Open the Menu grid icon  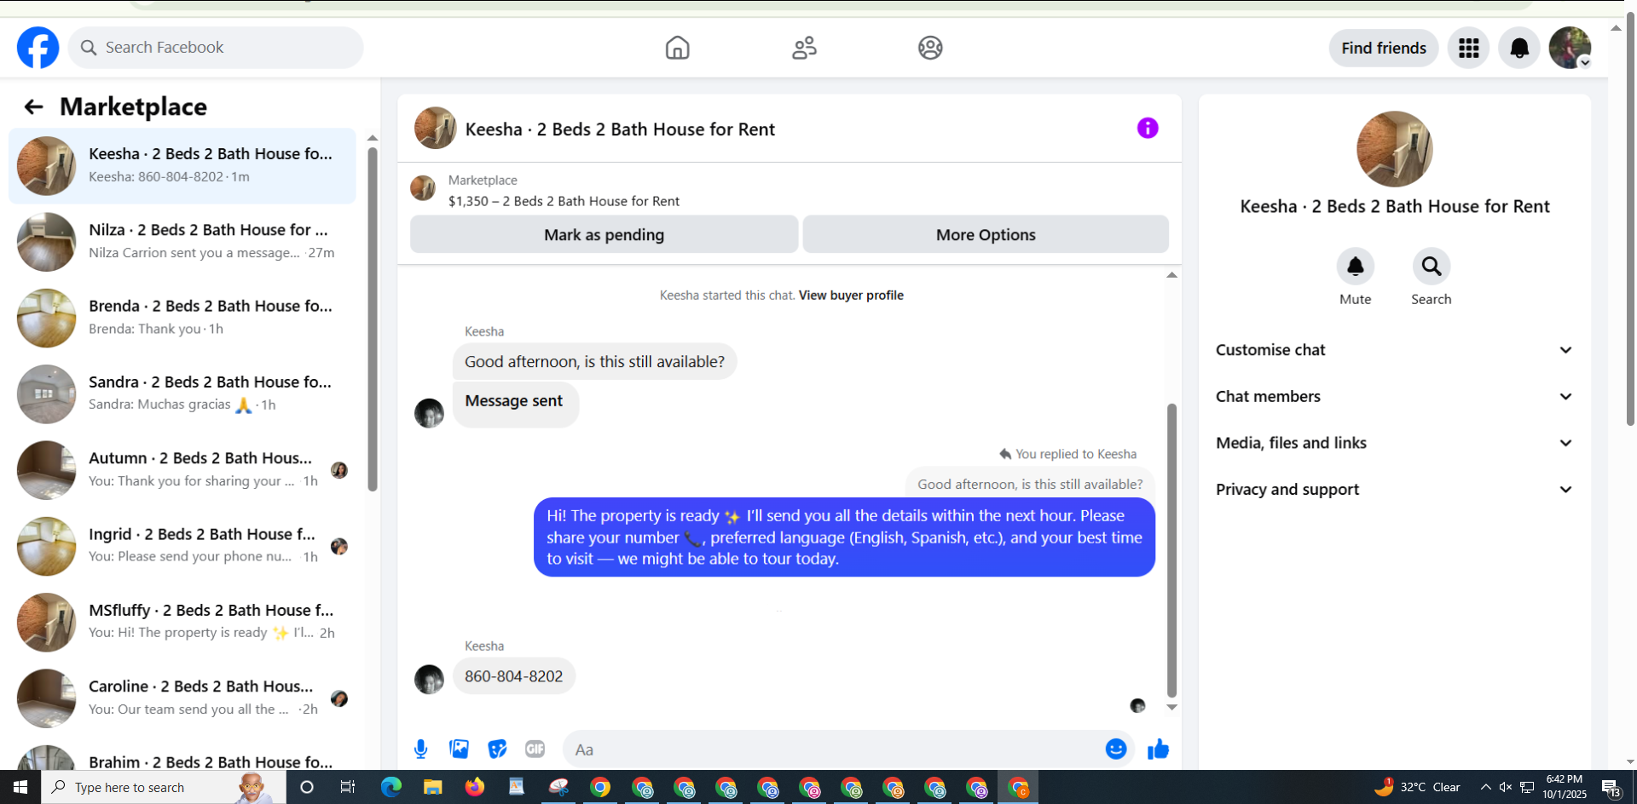pos(1468,48)
